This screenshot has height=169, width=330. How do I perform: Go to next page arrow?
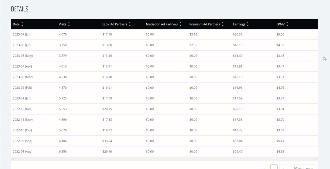[283, 168]
